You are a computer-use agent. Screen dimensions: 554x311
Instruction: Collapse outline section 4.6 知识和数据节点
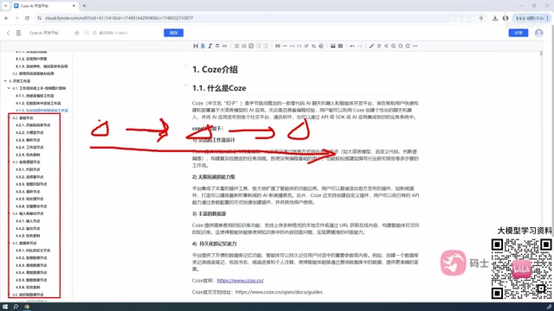(10, 295)
